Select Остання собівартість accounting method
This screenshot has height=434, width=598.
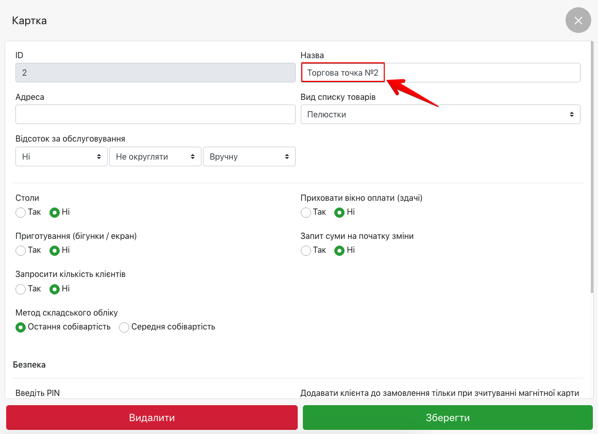click(21, 327)
